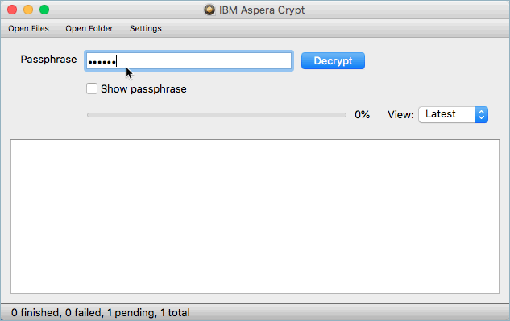510x321 pixels.
Task: Click the 0% progress percentage label
Action: coord(362,115)
